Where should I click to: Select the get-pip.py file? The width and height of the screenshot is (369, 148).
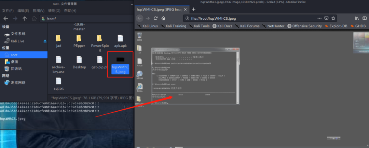(x=99, y=62)
